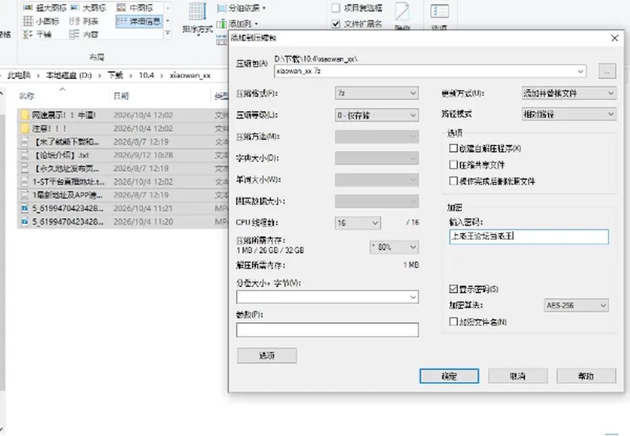The height and width of the screenshot is (436, 630).
Task: Click folder icon of 注意！！！ folder
Action: click(25, 129)
